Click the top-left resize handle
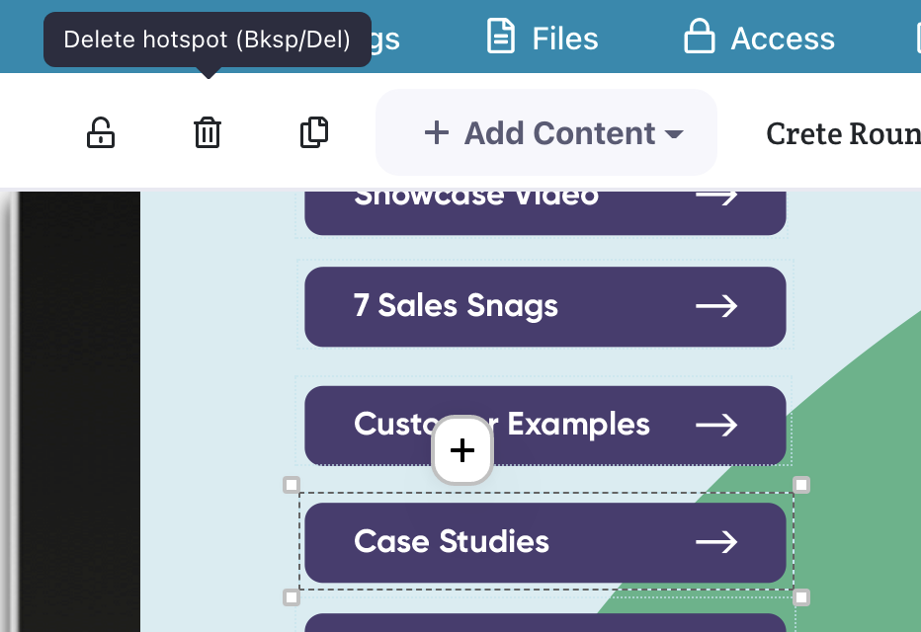This screenshot has width=921, height=632. click(292, 485)
